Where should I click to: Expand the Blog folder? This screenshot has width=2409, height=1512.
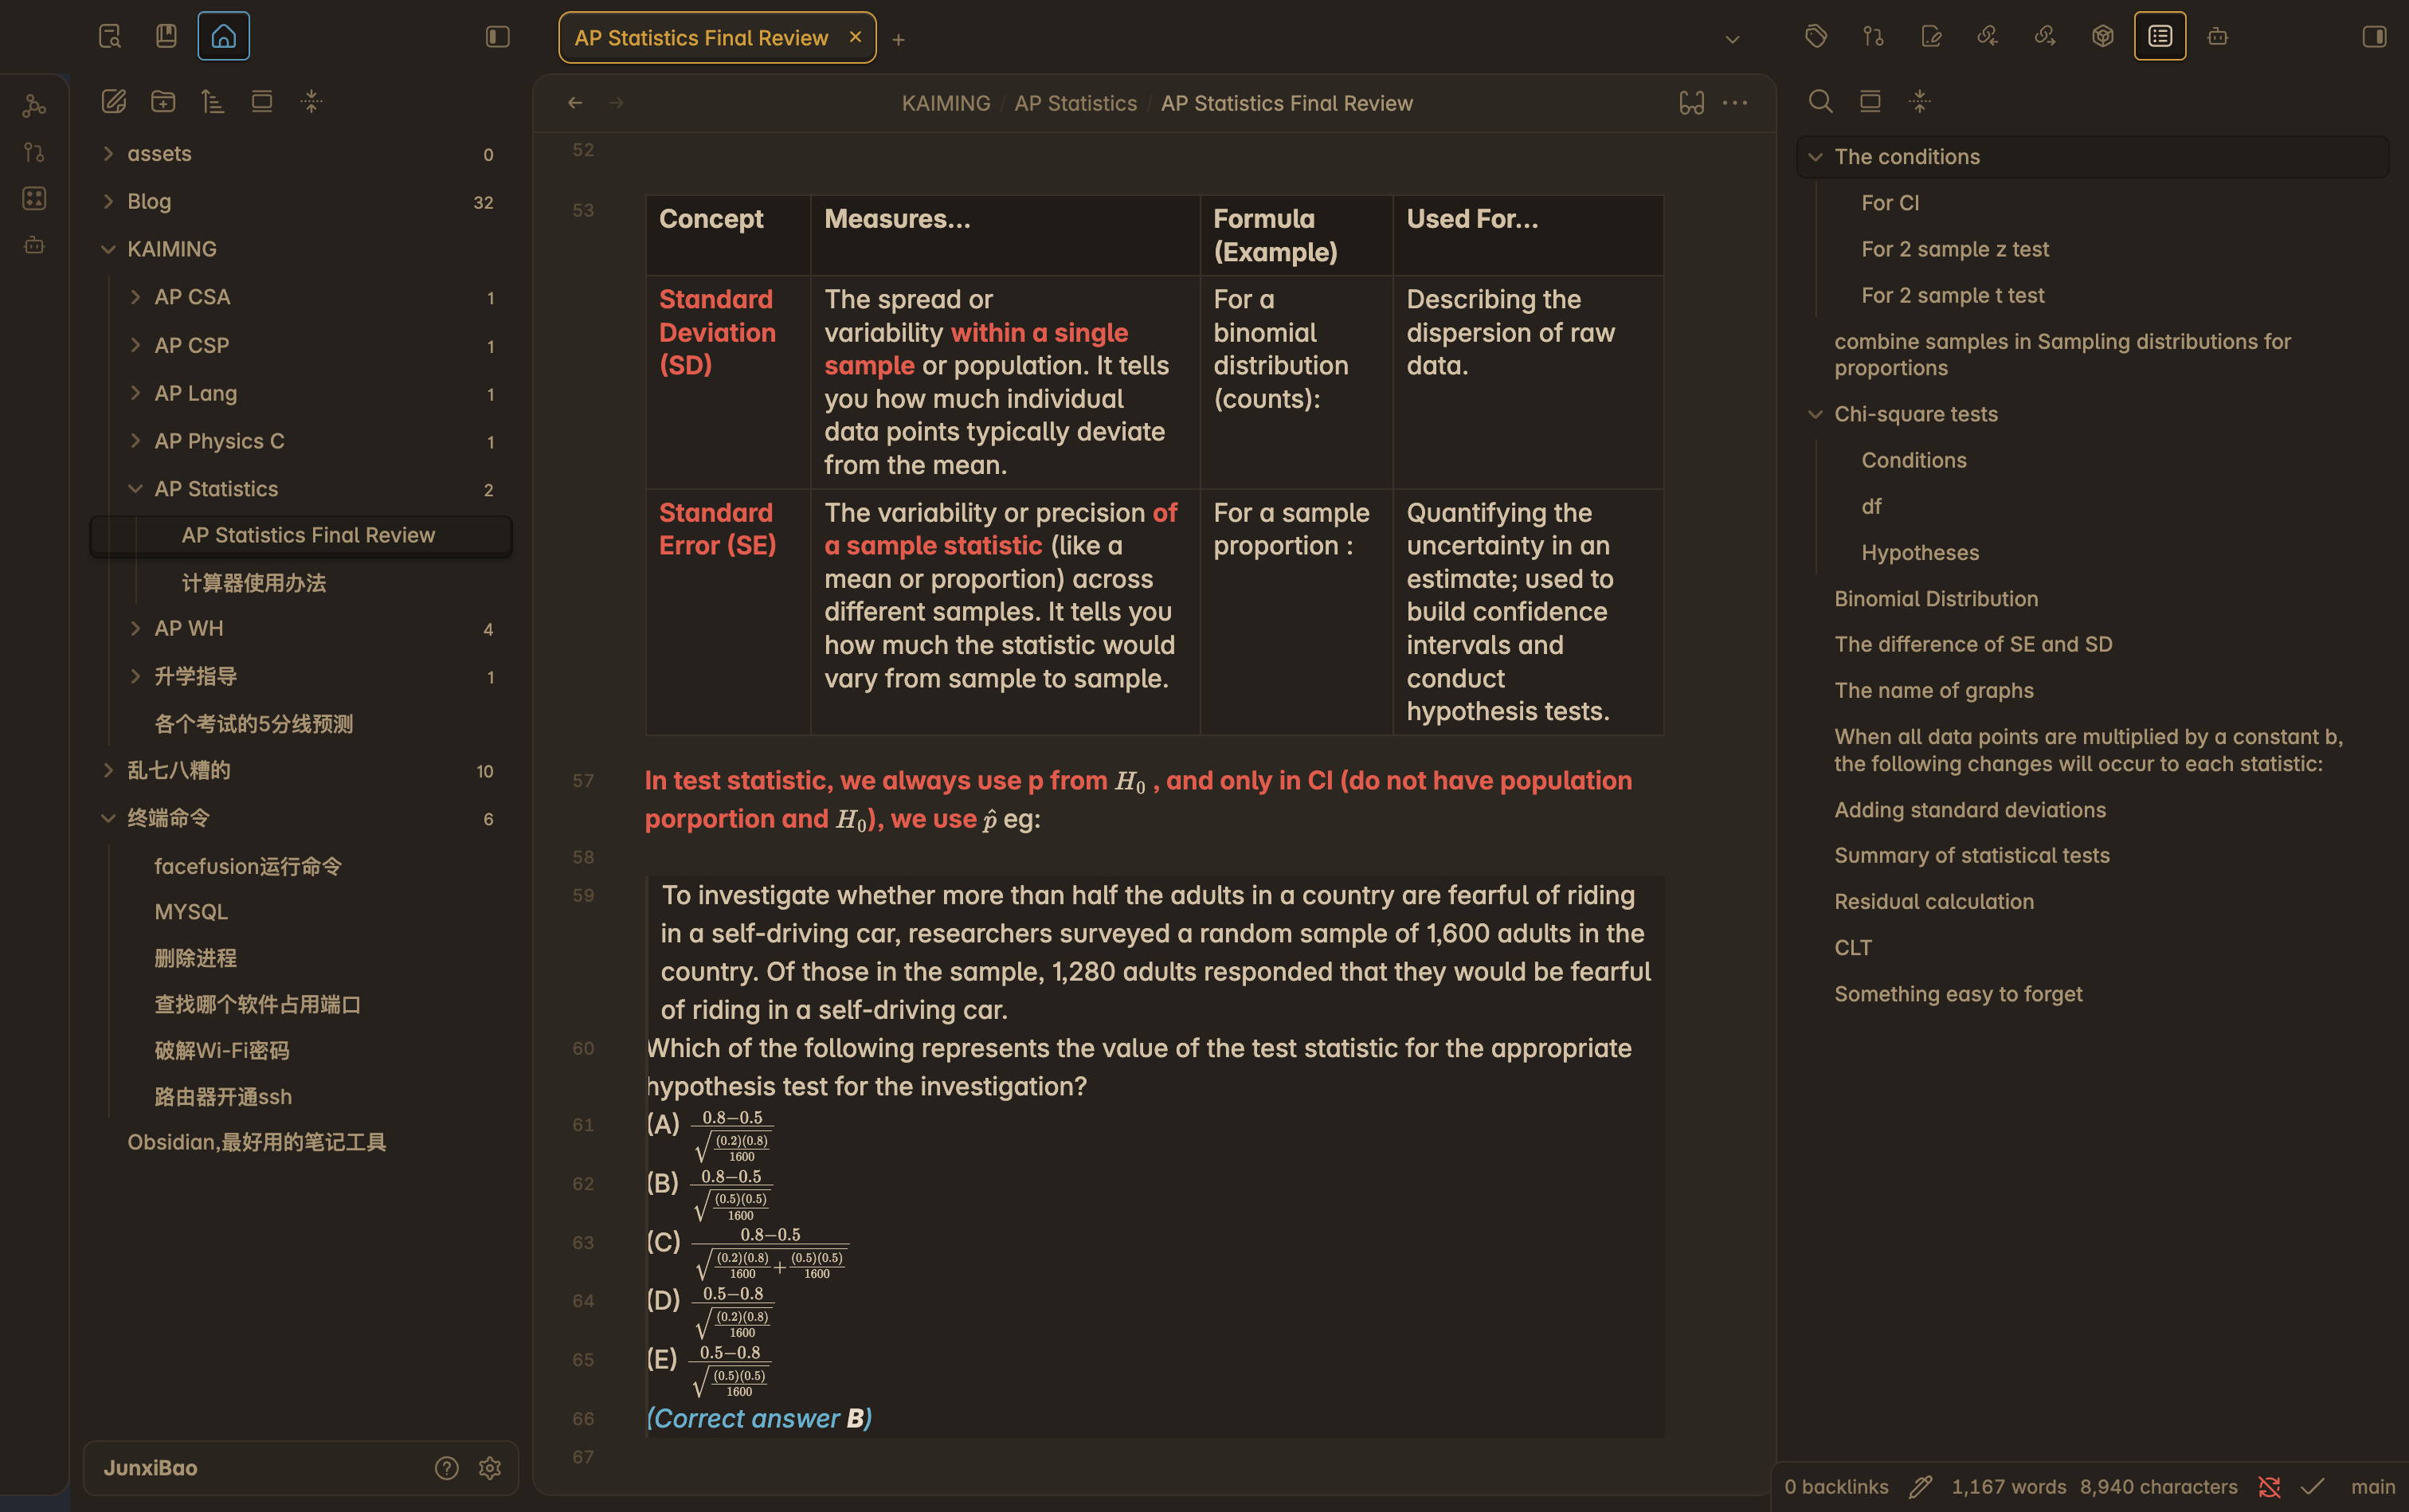(108, 201)
